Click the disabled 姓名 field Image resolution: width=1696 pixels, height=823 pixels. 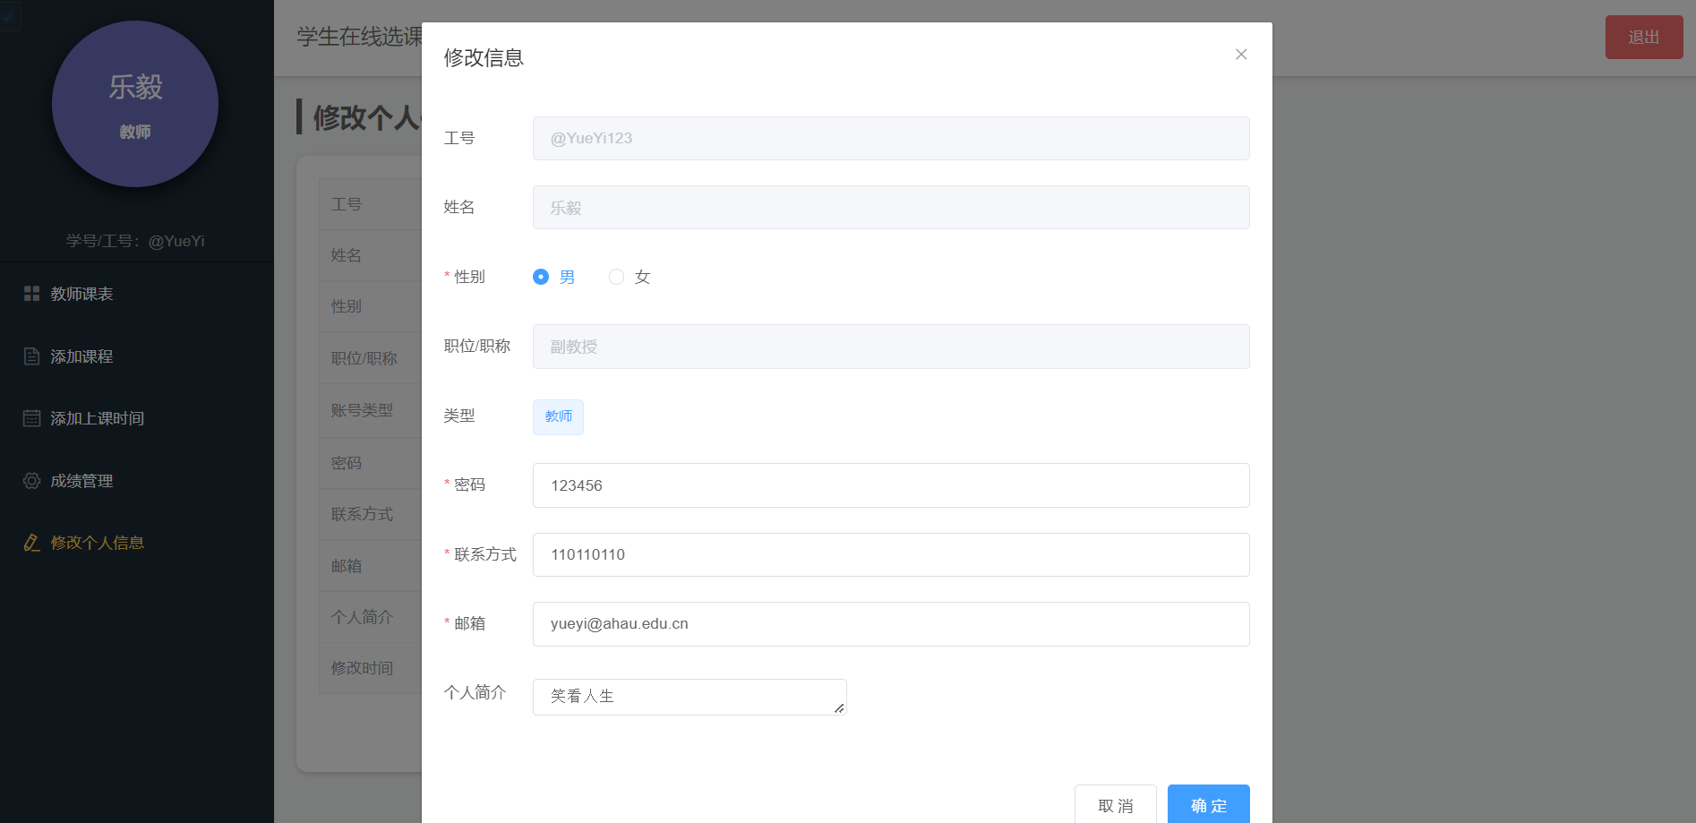click(891, 207)
